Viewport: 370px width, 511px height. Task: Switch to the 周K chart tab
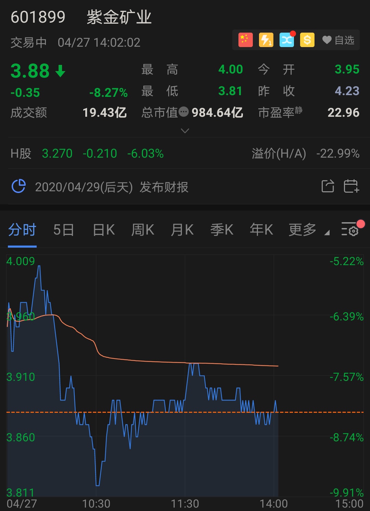tap(143, 230)
